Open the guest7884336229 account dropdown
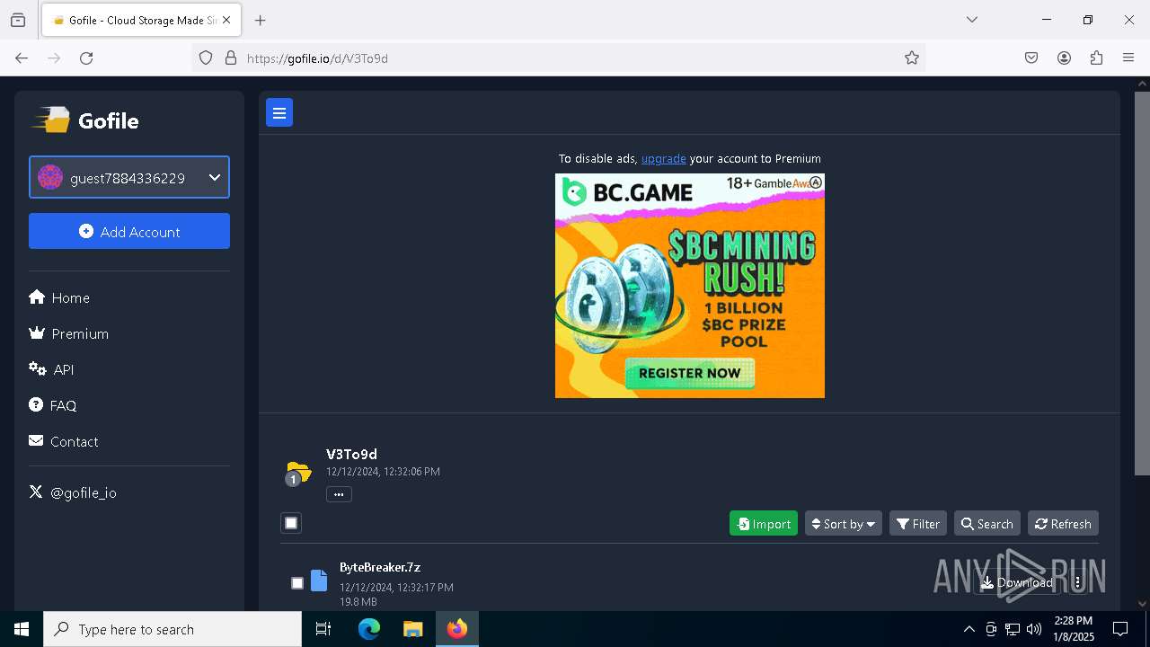Viewport: 1150px width, 647px height. pyautogui.click(x=129, y=177)
